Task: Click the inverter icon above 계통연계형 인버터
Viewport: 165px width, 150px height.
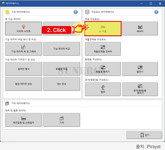Action: click(103, 47)
